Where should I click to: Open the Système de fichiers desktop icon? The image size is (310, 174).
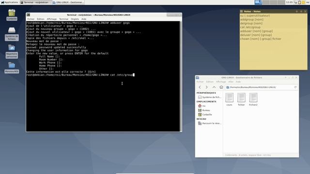coord(12,34)
